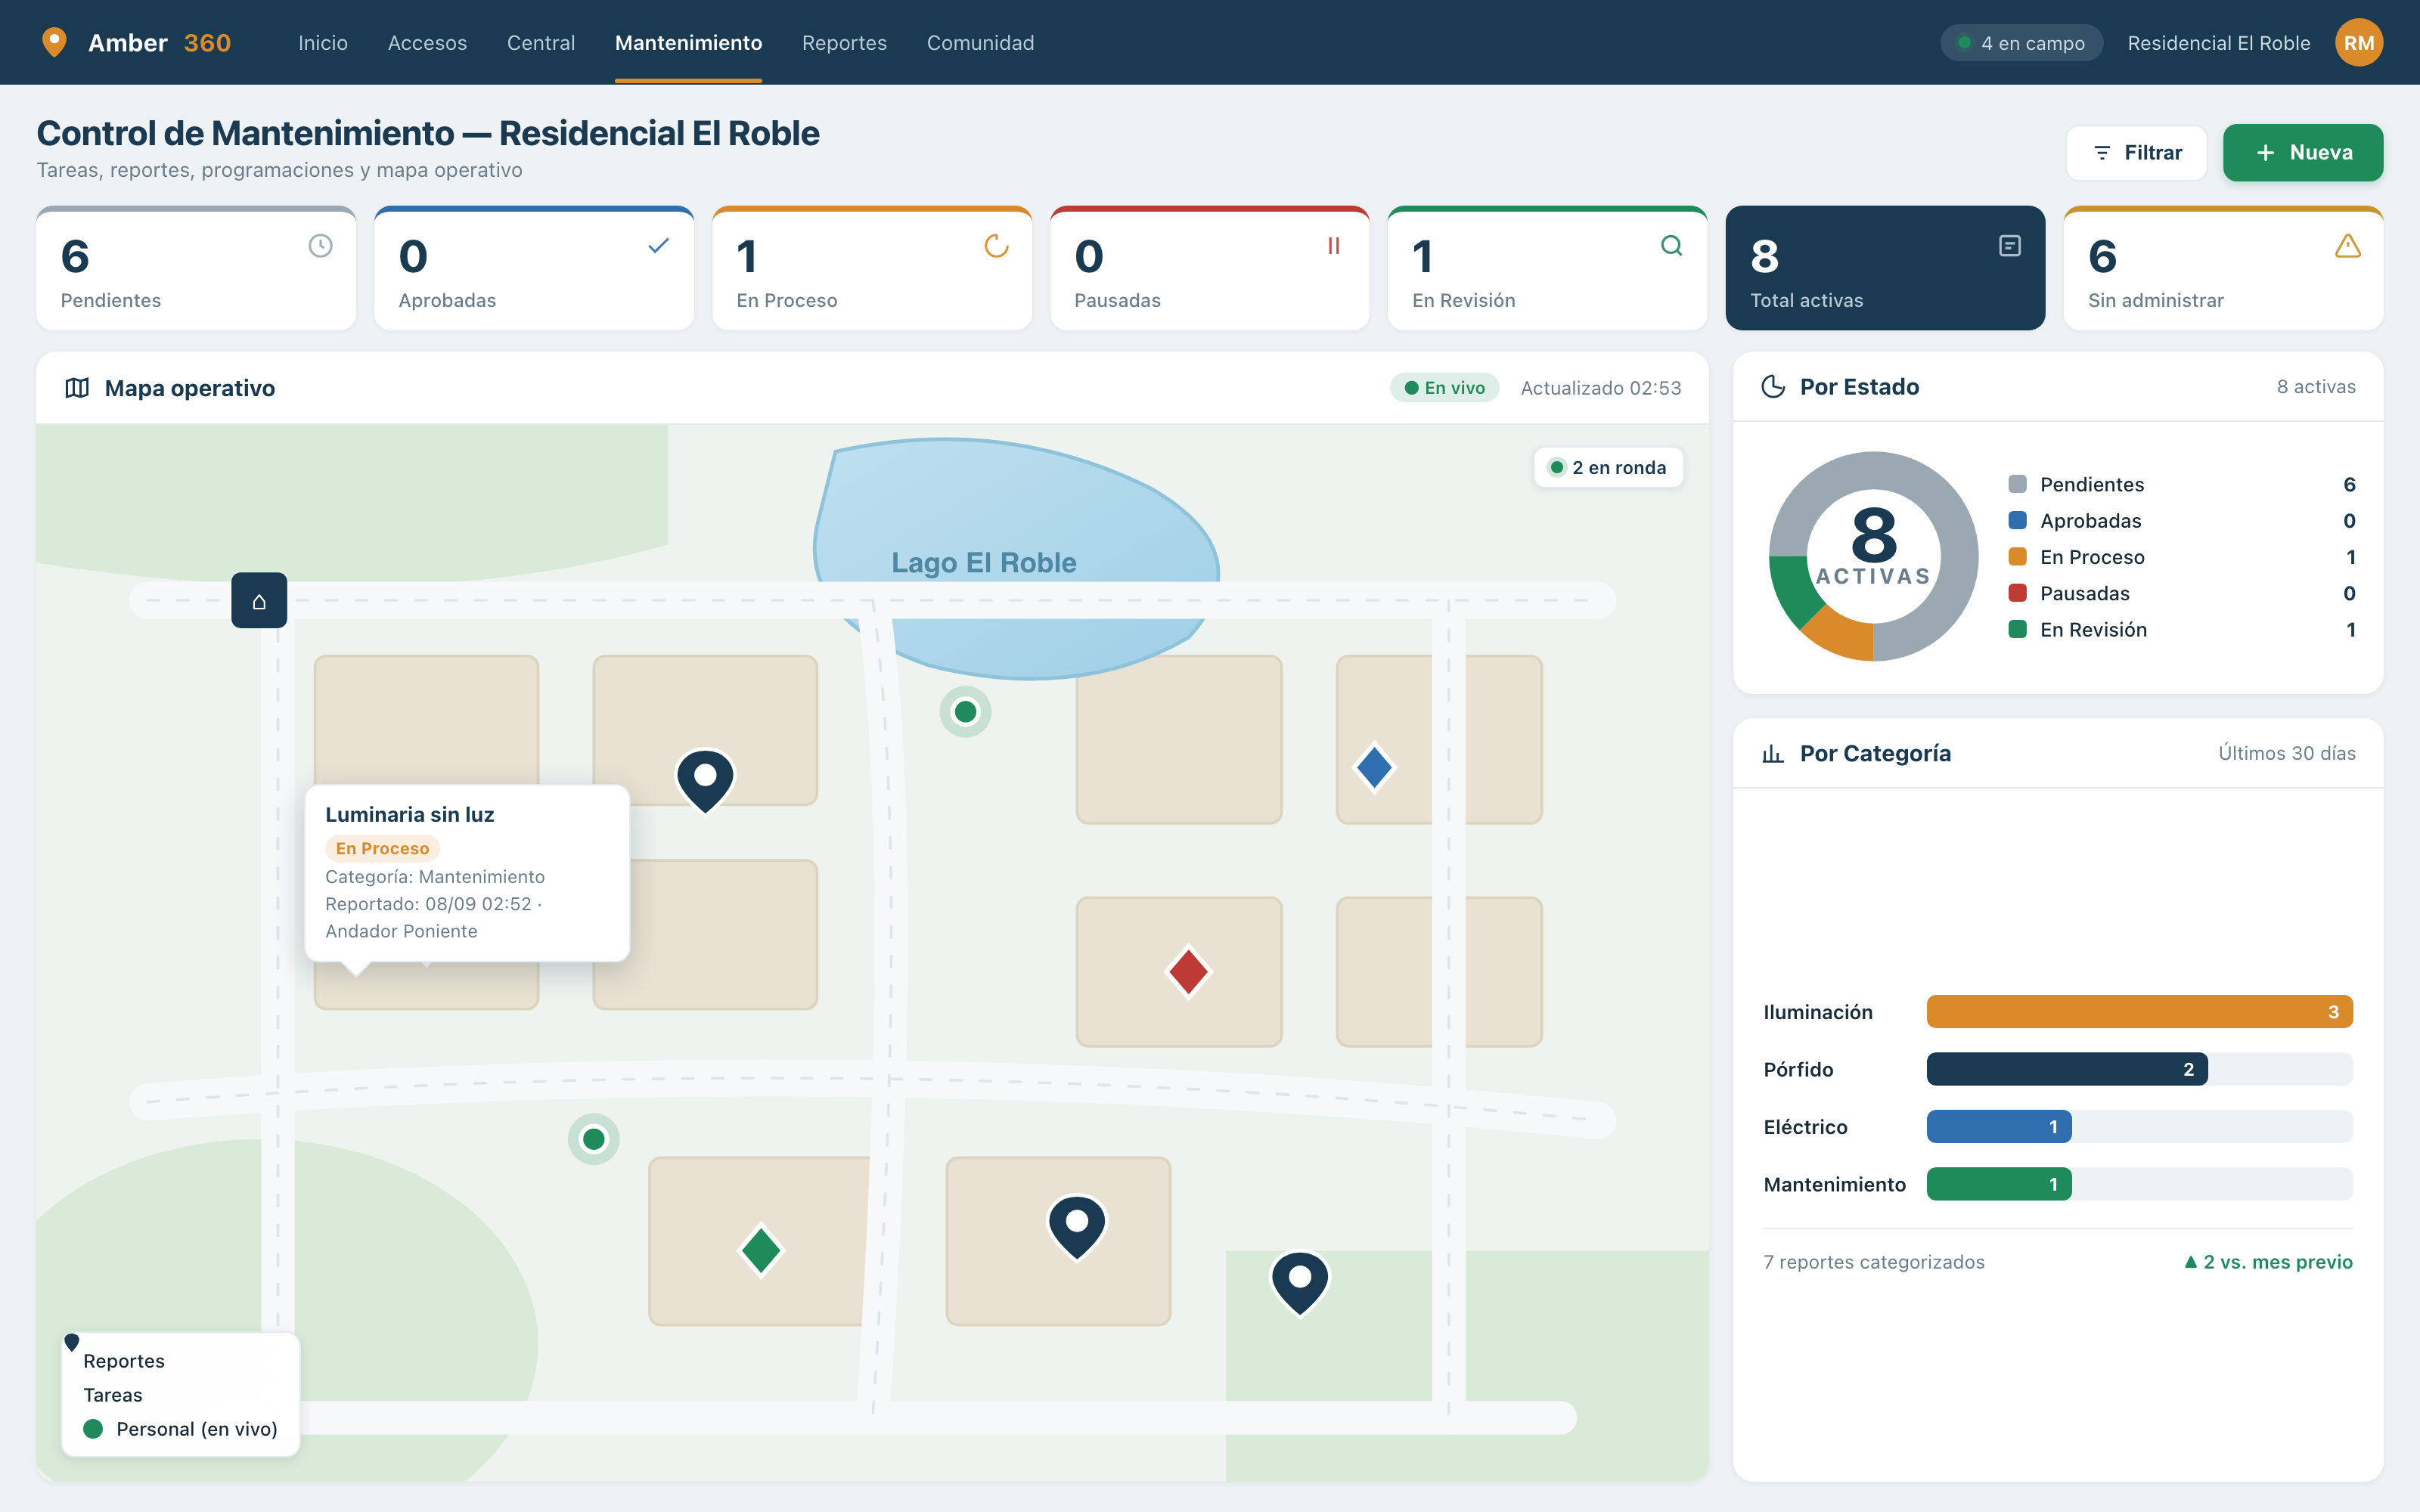Click the Filtrar button

(x=2136, y=153)
